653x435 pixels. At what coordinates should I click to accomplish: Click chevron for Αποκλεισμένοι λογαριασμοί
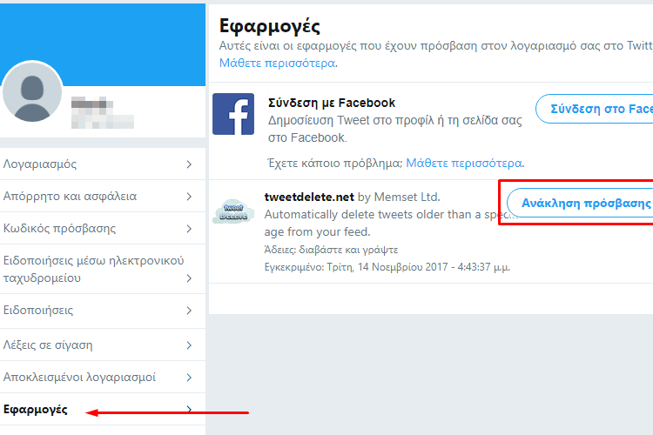(x=189, y=377)
